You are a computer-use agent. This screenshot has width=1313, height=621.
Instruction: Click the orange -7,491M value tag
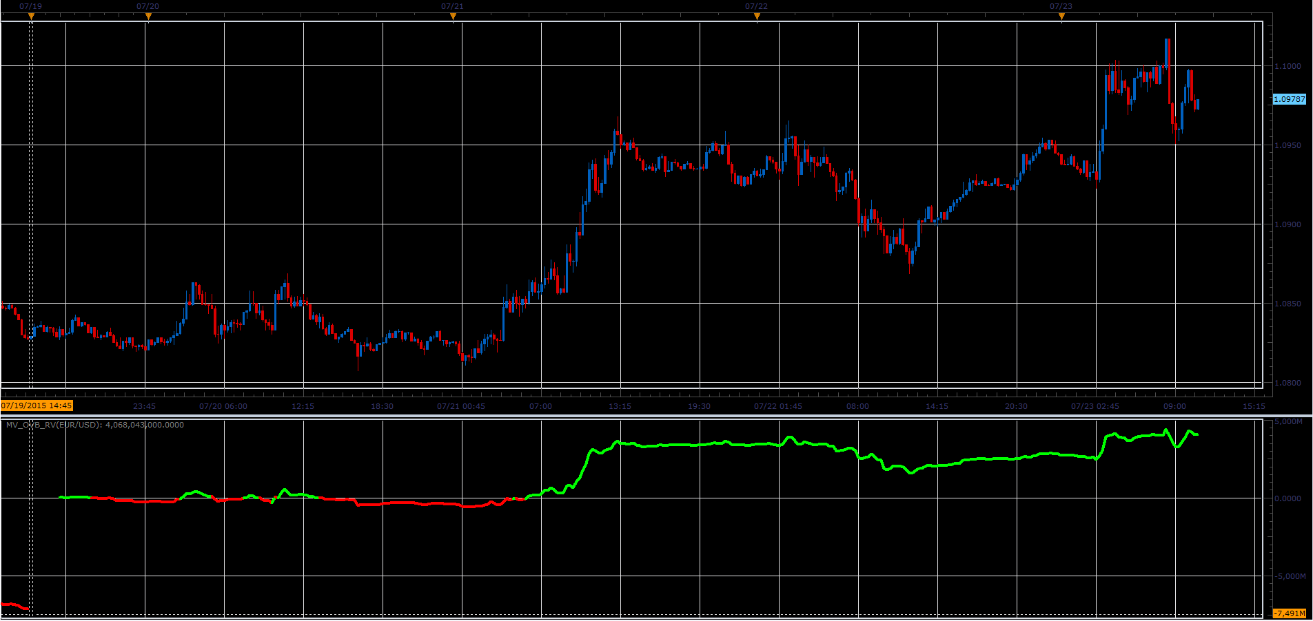1289,613
